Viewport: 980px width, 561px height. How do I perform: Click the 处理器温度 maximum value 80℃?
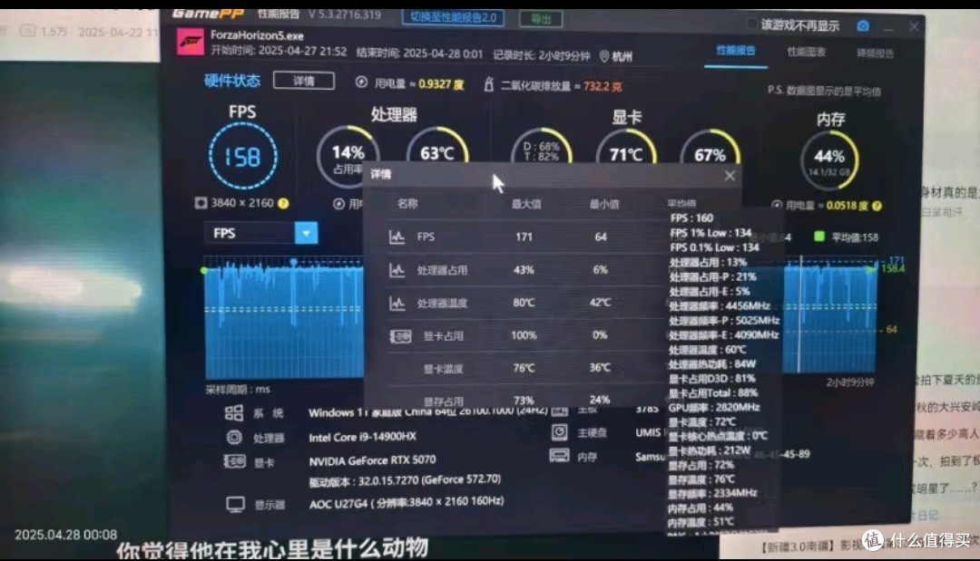(x=524, y=303)
